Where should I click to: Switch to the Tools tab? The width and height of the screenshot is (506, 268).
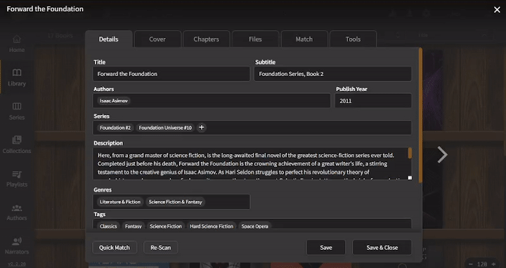click(x=353, y=39)
